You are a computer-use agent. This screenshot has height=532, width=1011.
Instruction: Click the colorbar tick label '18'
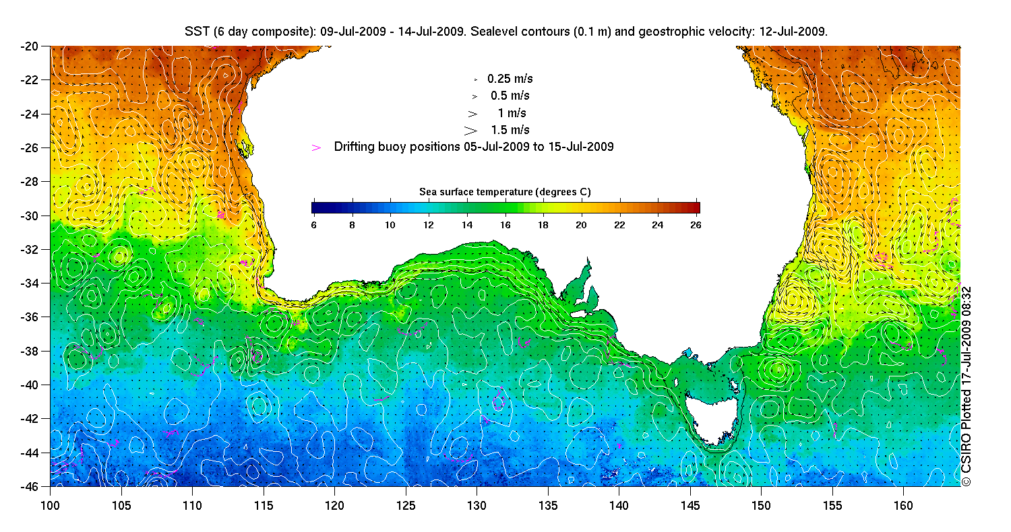pyautogui.click(x=544, y=226)
